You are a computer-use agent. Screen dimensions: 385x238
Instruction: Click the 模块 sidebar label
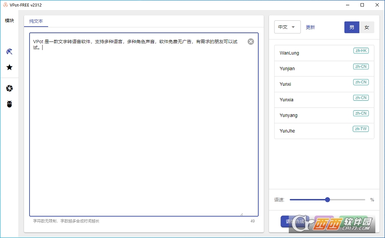tap(9, 21)
